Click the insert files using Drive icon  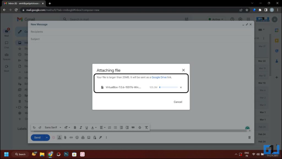(83, 138)
